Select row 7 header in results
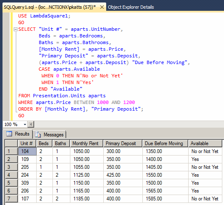This screenshot has height=205, width=224. 11,199
